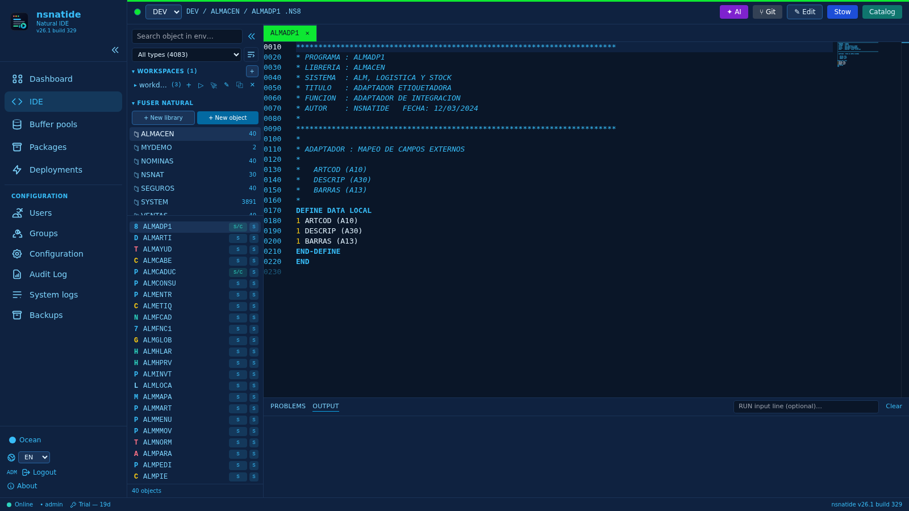
Task: Open the ALMETIQ object
Action: (x=195, y=307)
